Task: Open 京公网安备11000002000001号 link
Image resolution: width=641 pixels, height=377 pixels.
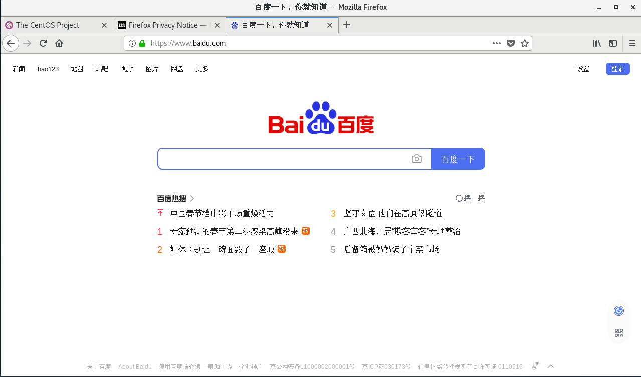Action: click(x=312, y=367)
